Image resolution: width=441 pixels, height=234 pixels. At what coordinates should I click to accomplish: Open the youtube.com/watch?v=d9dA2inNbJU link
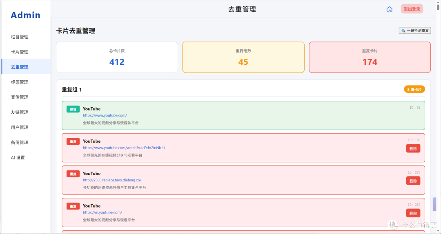tap(124, 148)
